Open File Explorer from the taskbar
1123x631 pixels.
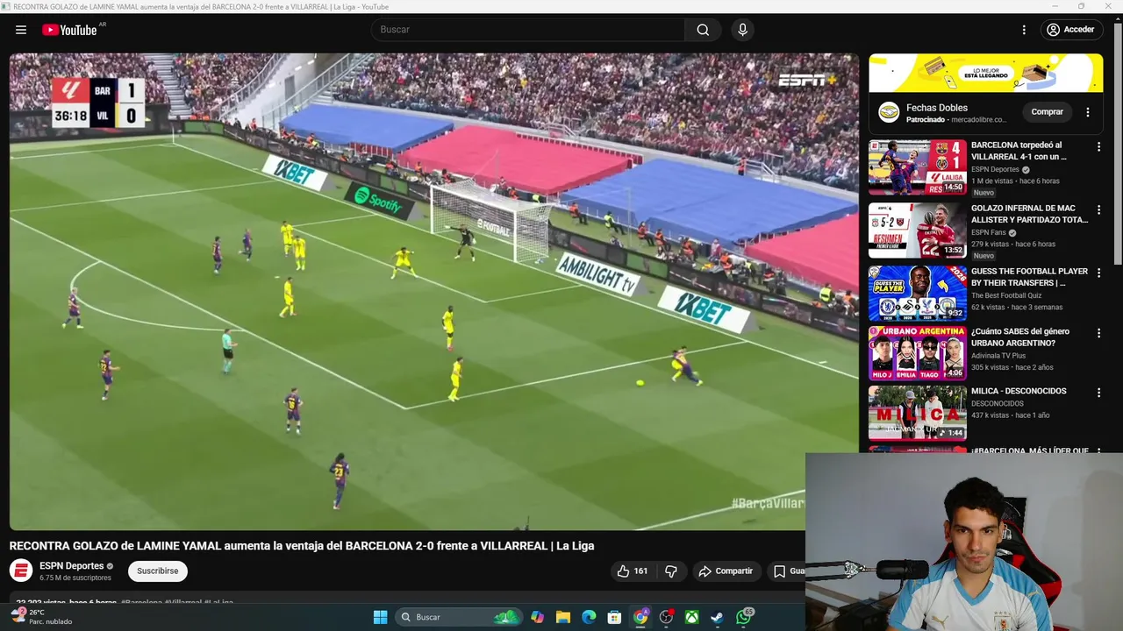[x=563, y=617]
